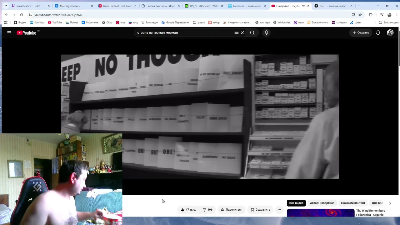The width and height of the screenshot is (400, 225).
Task: Open a new browser tab
Action: (x=359, y=6)
